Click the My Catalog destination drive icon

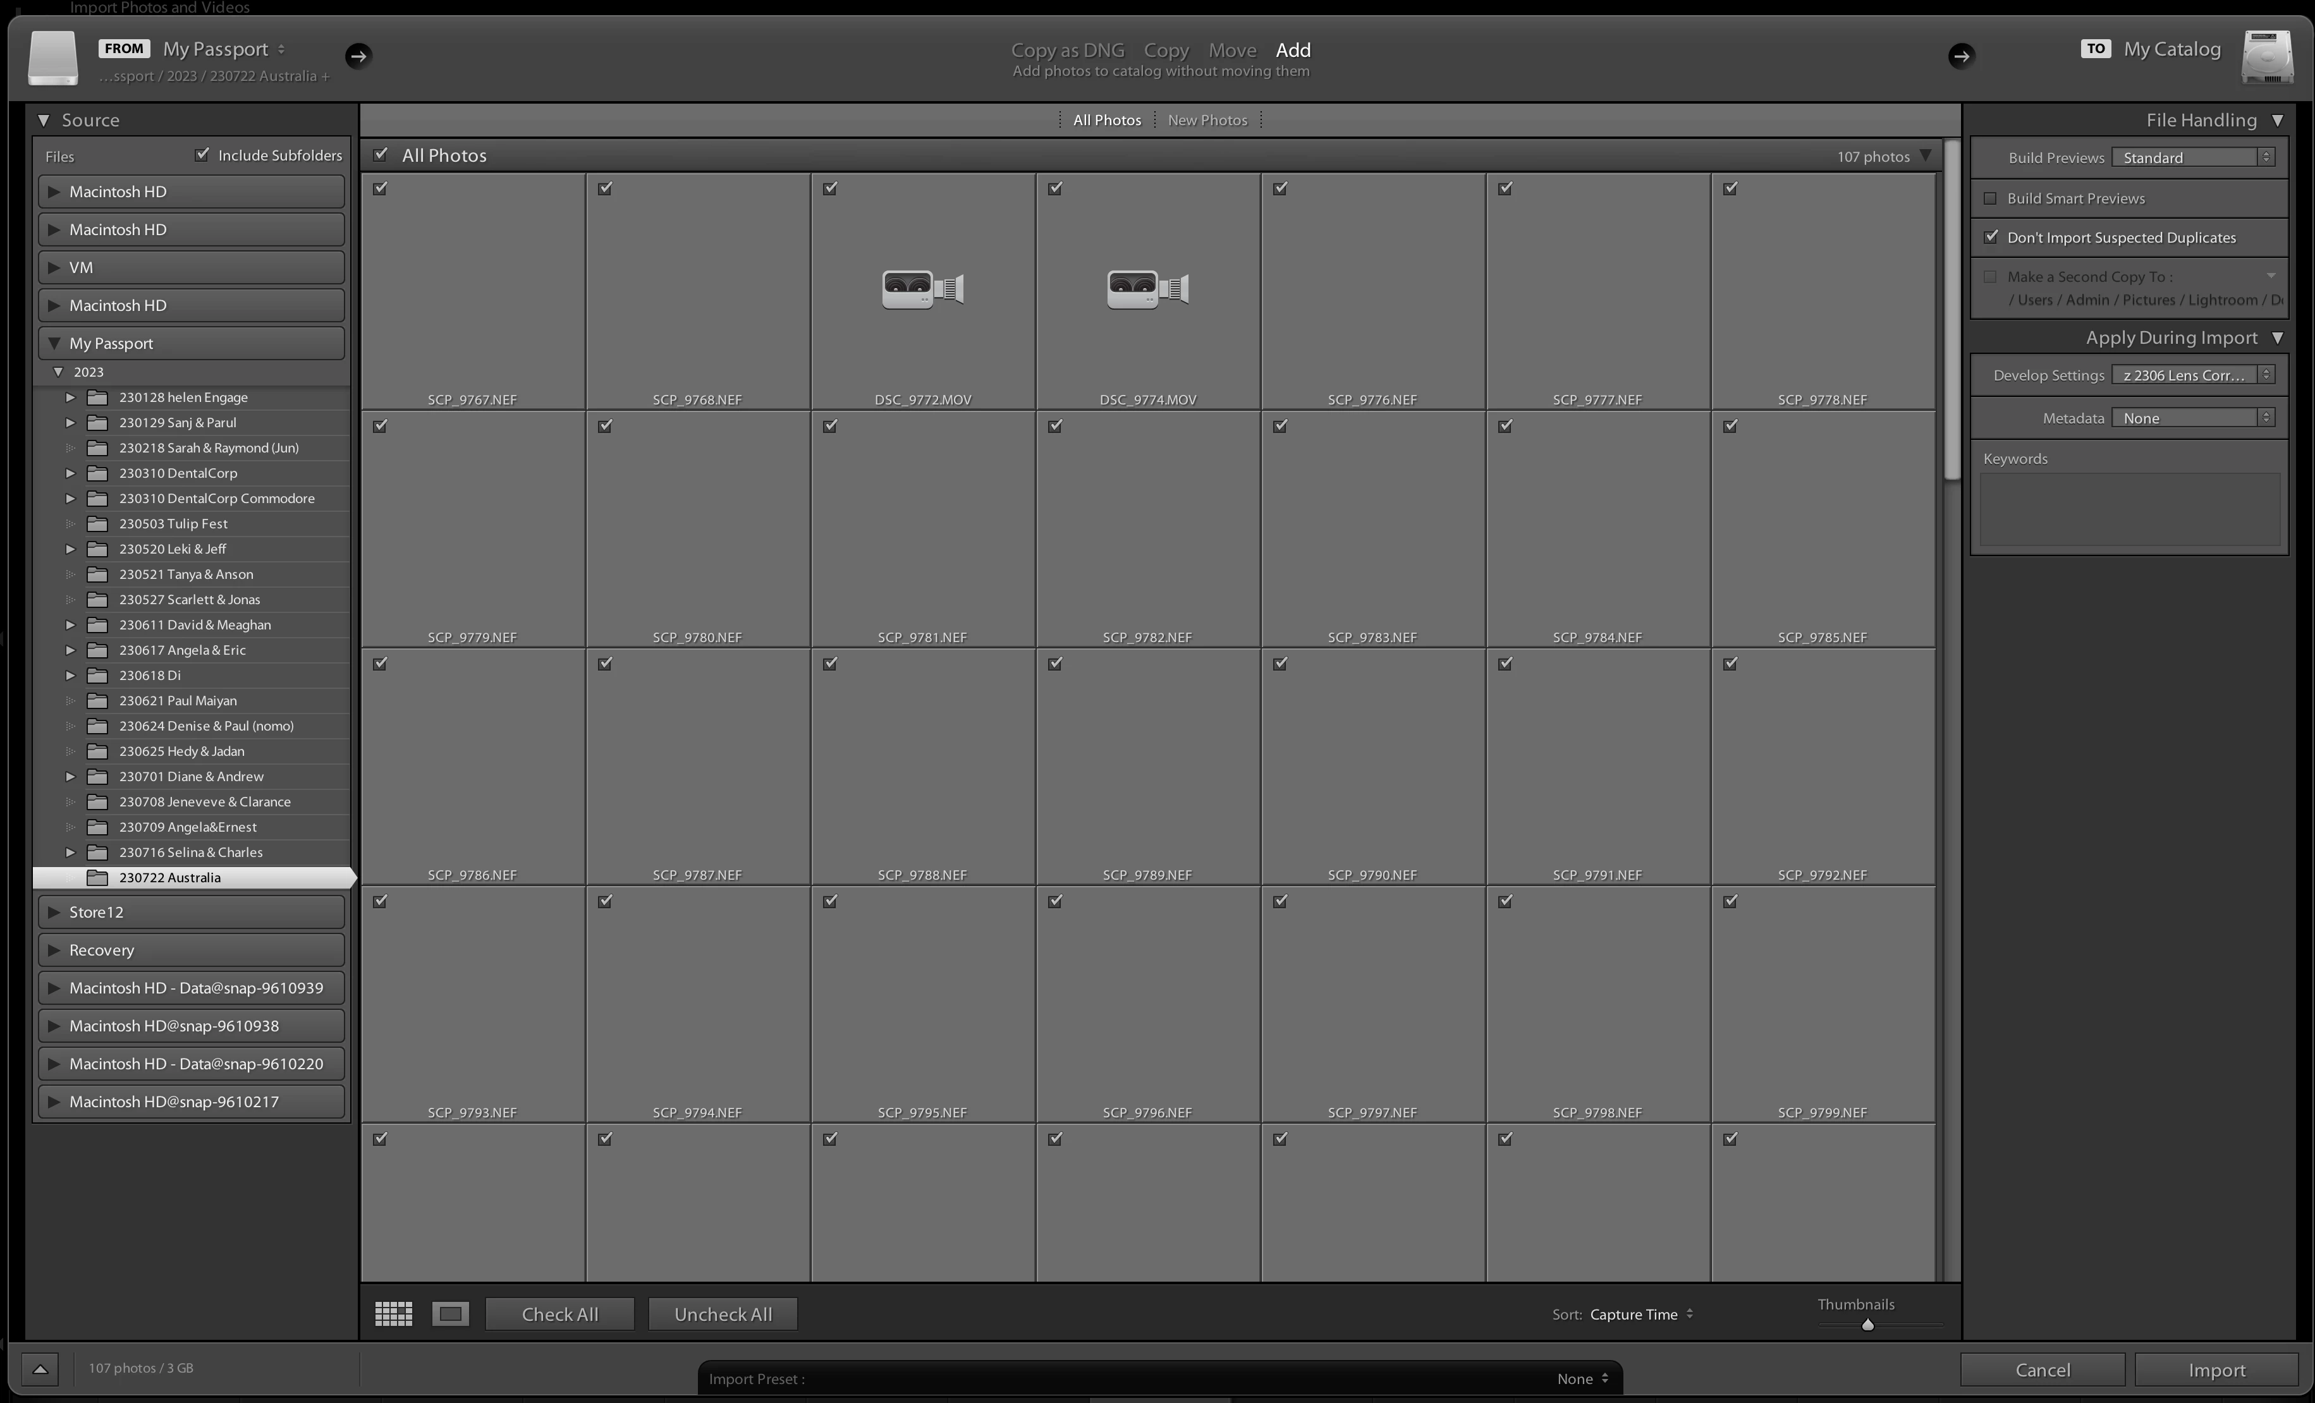tap(2267, 56)
